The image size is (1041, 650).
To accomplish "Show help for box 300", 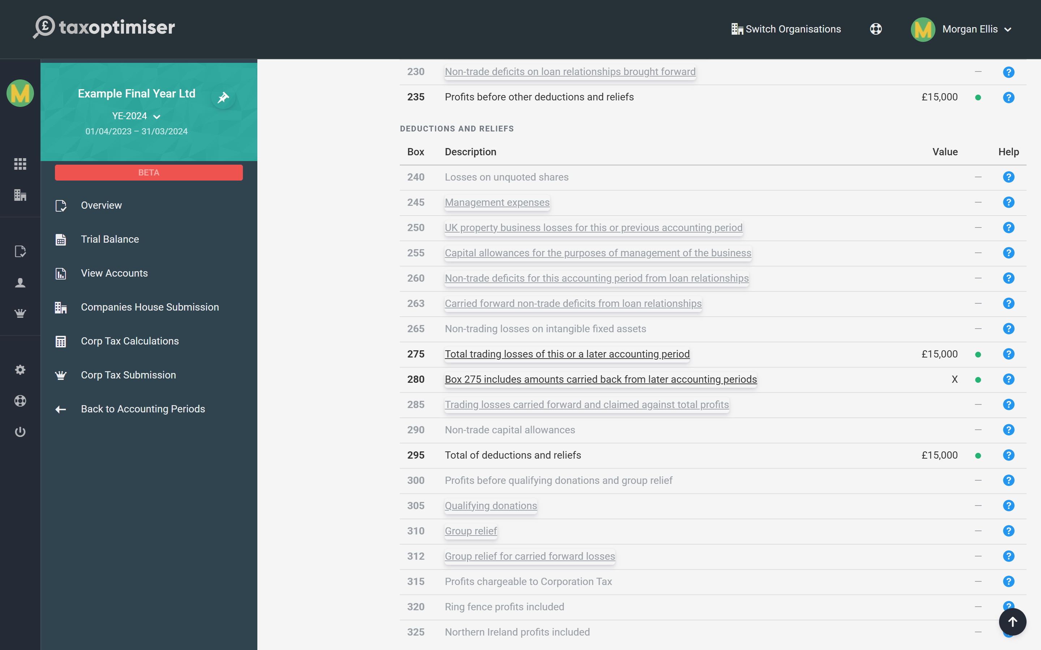I will click(1008, 481).
